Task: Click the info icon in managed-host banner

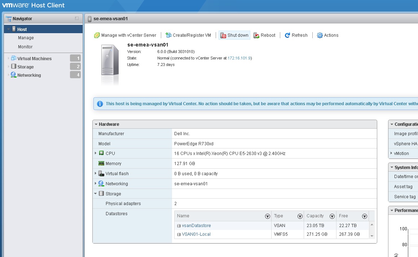Action: click(x=100, y=103)
